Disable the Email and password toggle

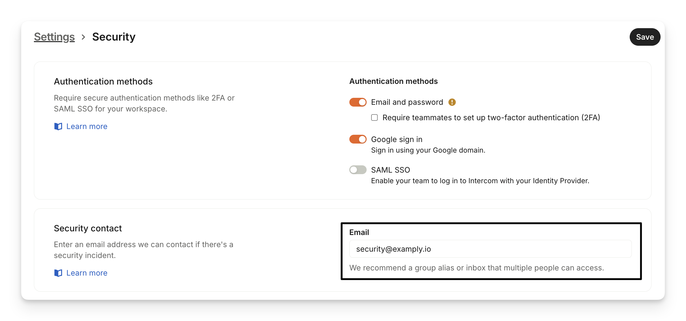point(358,102)
